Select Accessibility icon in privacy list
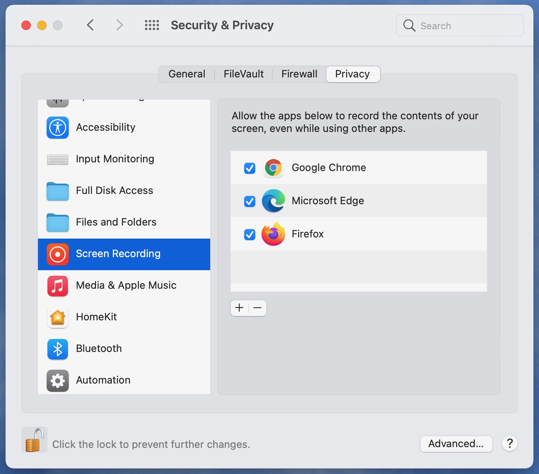This screenshot has height=474, width=539. tap(58, 128)
